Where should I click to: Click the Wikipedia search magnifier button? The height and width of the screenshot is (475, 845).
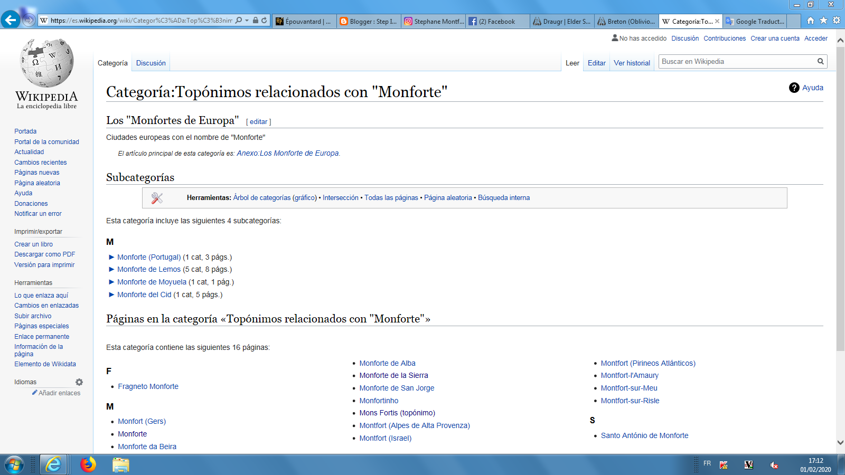point(821,61)
